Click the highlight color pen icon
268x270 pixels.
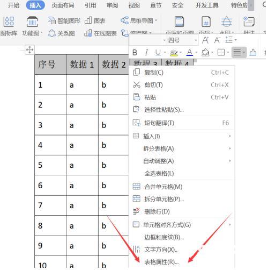pyautogui.click(x=174, y=53)
